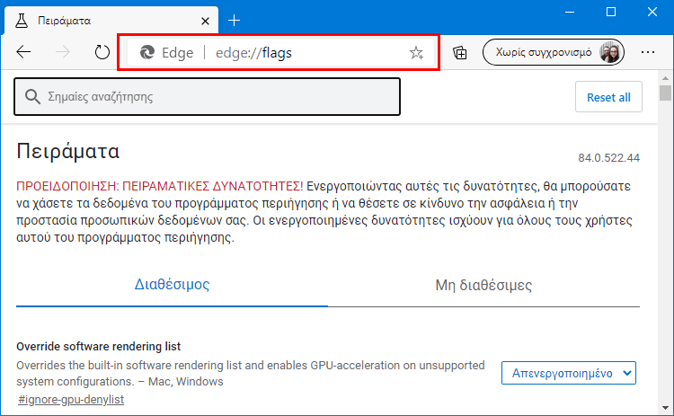
Task: Click the version number 84.0.522.44
Action: point(608,158)
